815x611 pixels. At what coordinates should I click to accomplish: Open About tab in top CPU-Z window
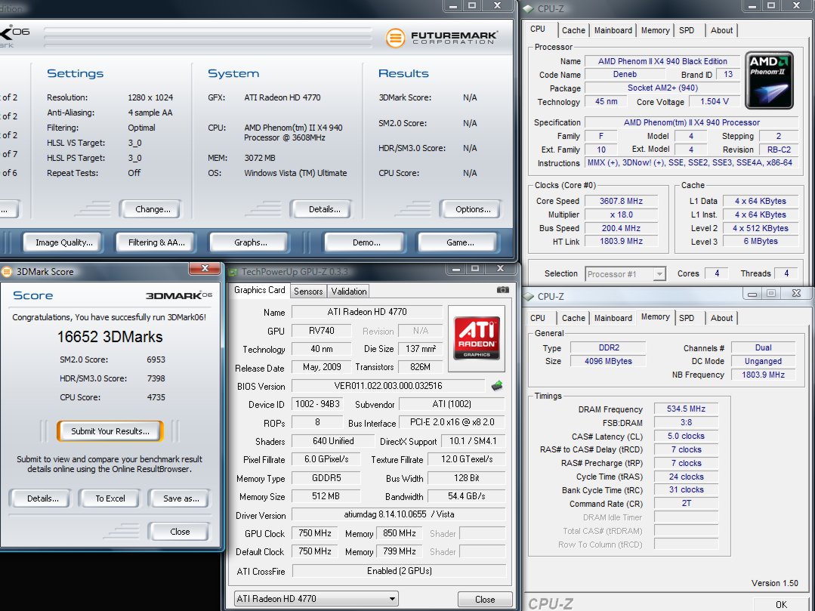[721, 31]
